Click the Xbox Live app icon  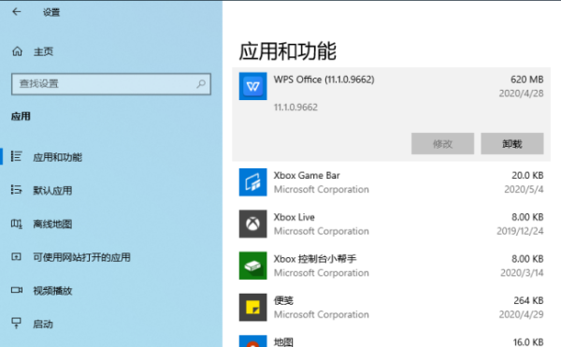pyautogui.click(x=253, y=224)
